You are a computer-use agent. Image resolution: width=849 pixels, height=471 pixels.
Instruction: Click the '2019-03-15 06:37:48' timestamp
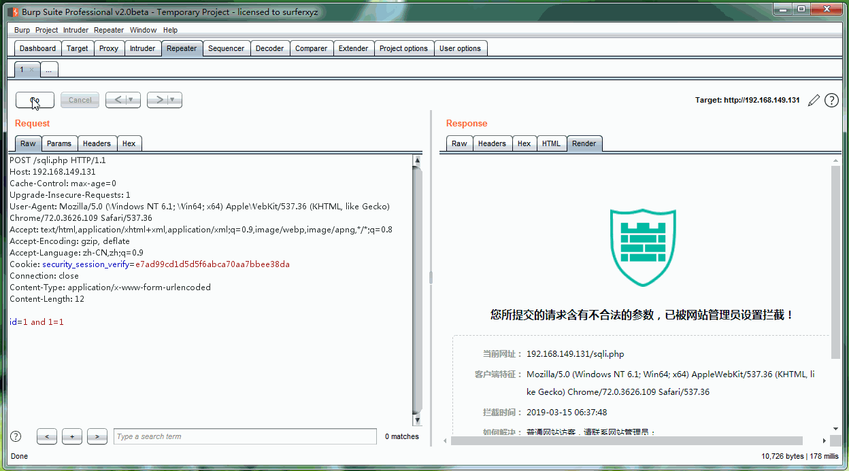pos(567,412)
